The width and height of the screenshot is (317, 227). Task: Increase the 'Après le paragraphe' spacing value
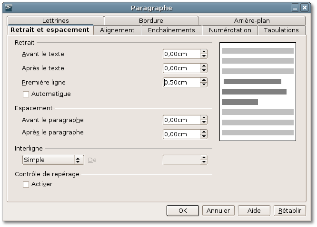point(204,132)
